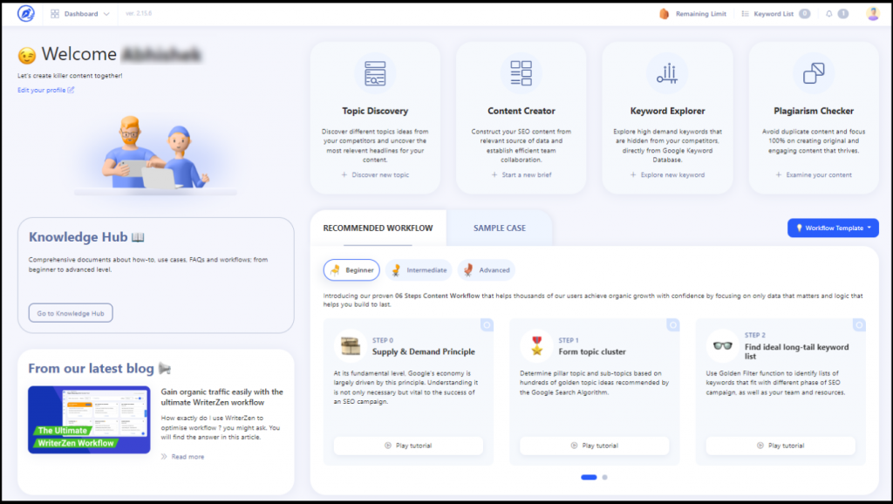Click the notification count badge
The width and height of the screenshot is (893, 504).
click(x=843, y=14)
